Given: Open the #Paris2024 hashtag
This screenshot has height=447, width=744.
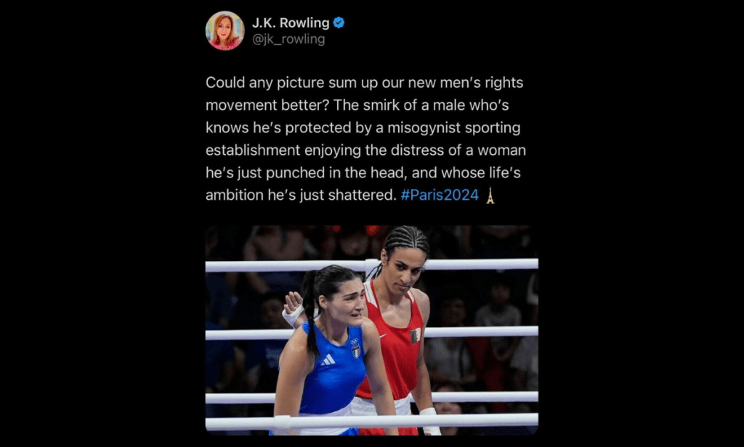Looking at the screenshot, I should point(440,195).
